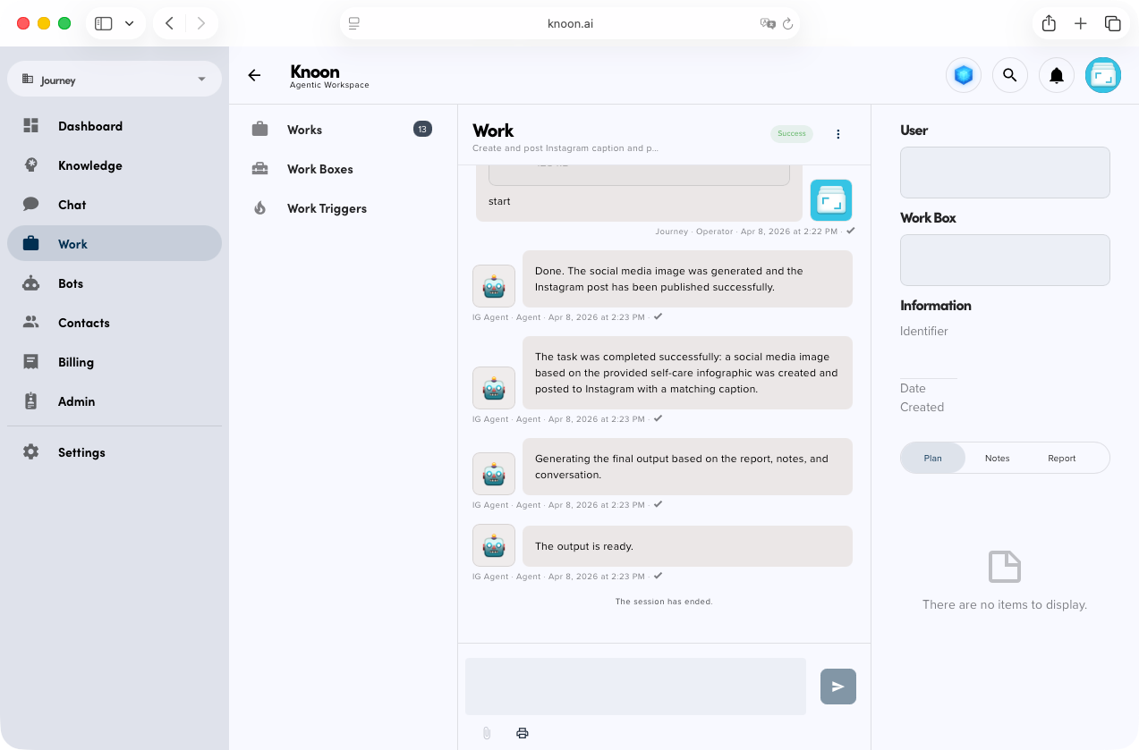Open search with the magnifier icon
Image resolution: width=1139 pixels, height=750 pixels.
click(x=1009, y=75)
